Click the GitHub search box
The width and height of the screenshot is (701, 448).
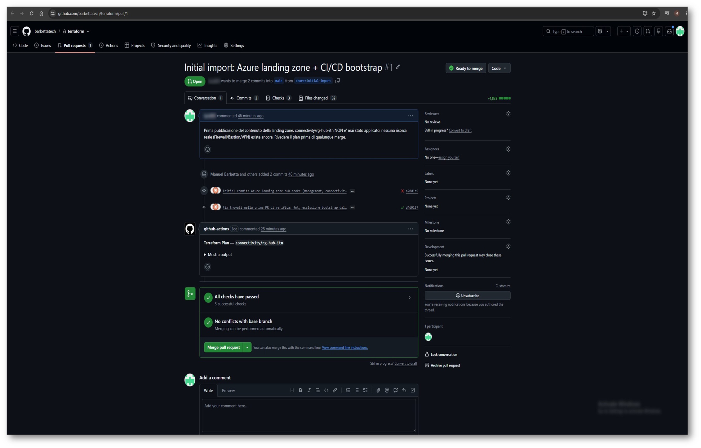(568, 31)
